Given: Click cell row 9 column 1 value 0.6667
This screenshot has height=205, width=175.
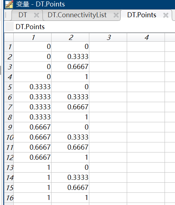Looking at the screenshot, I should 32,127.
